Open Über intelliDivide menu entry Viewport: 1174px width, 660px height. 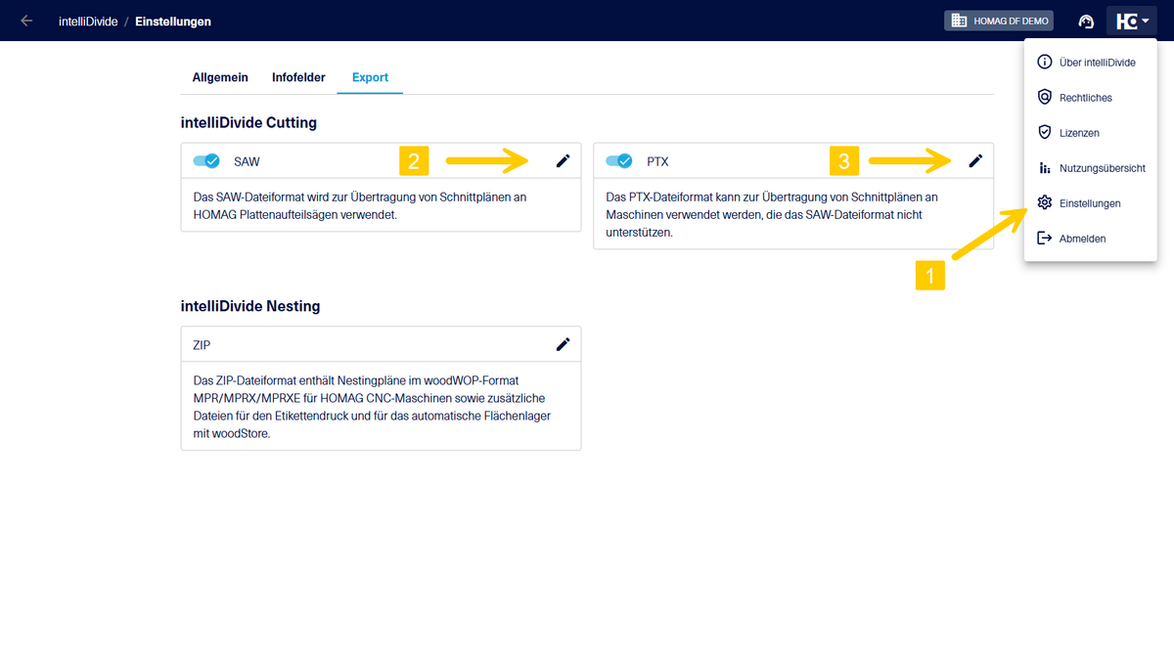[x=1097, y=63]
